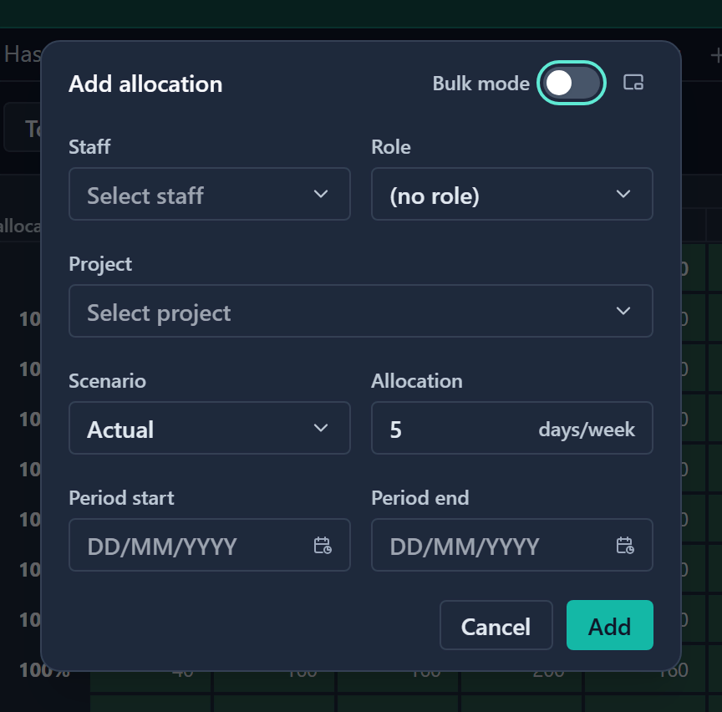Click the Project field label

(x=100, y=264)
